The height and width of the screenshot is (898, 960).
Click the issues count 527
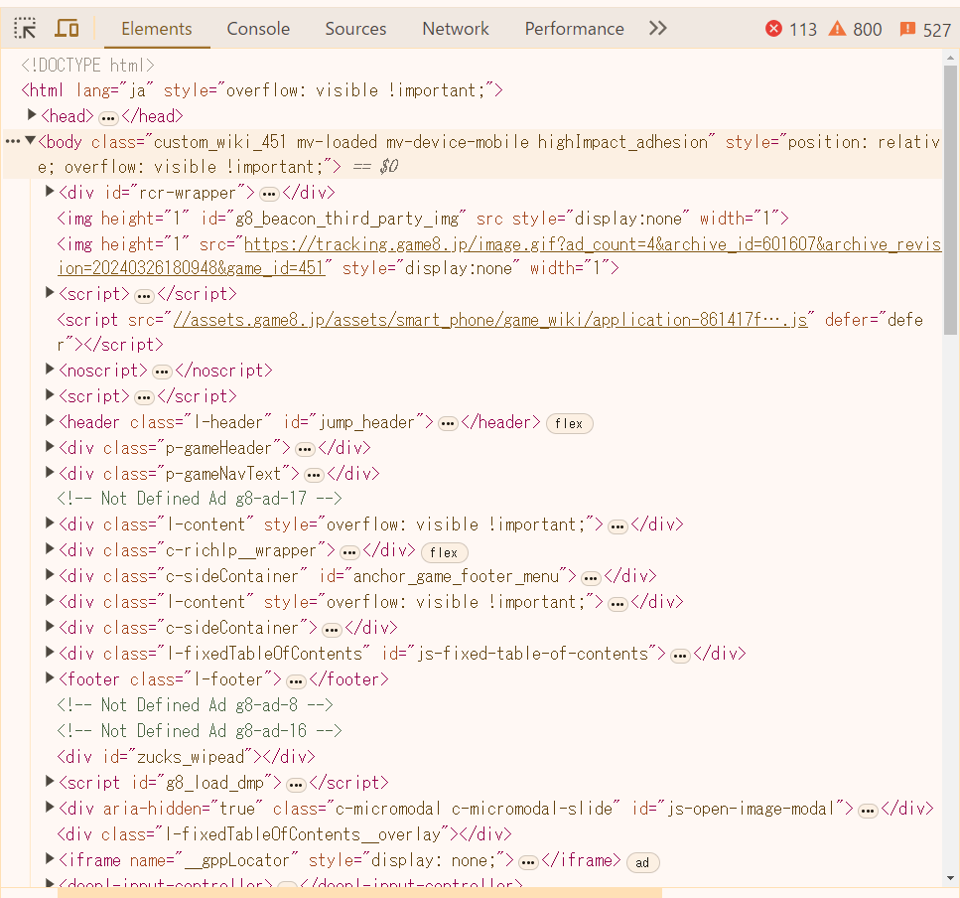(x=925, y=30)
